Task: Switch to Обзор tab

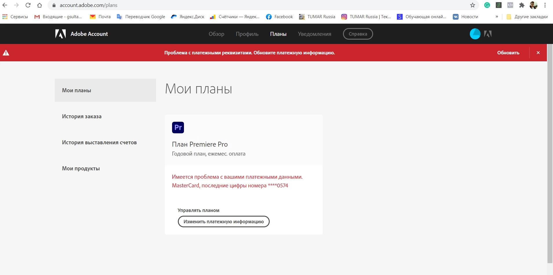Action: pyautogui.click(x=216, y=34)
